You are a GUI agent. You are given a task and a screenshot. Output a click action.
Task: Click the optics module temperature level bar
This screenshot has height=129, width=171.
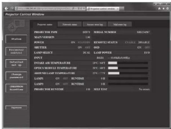(x=128, y=68)
